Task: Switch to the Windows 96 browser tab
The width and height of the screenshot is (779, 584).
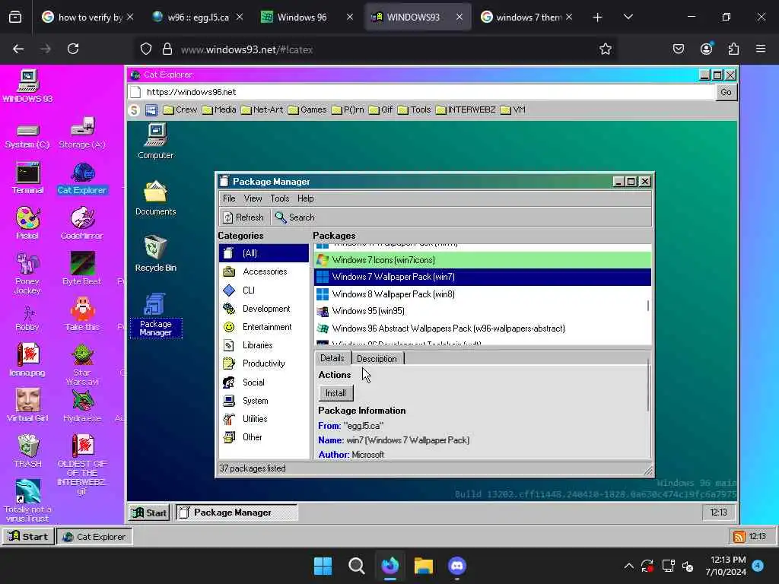Action: (x=307, y=17)
